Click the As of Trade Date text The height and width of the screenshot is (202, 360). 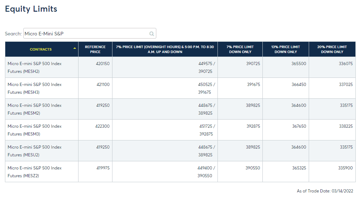click(x=325, y=191)
